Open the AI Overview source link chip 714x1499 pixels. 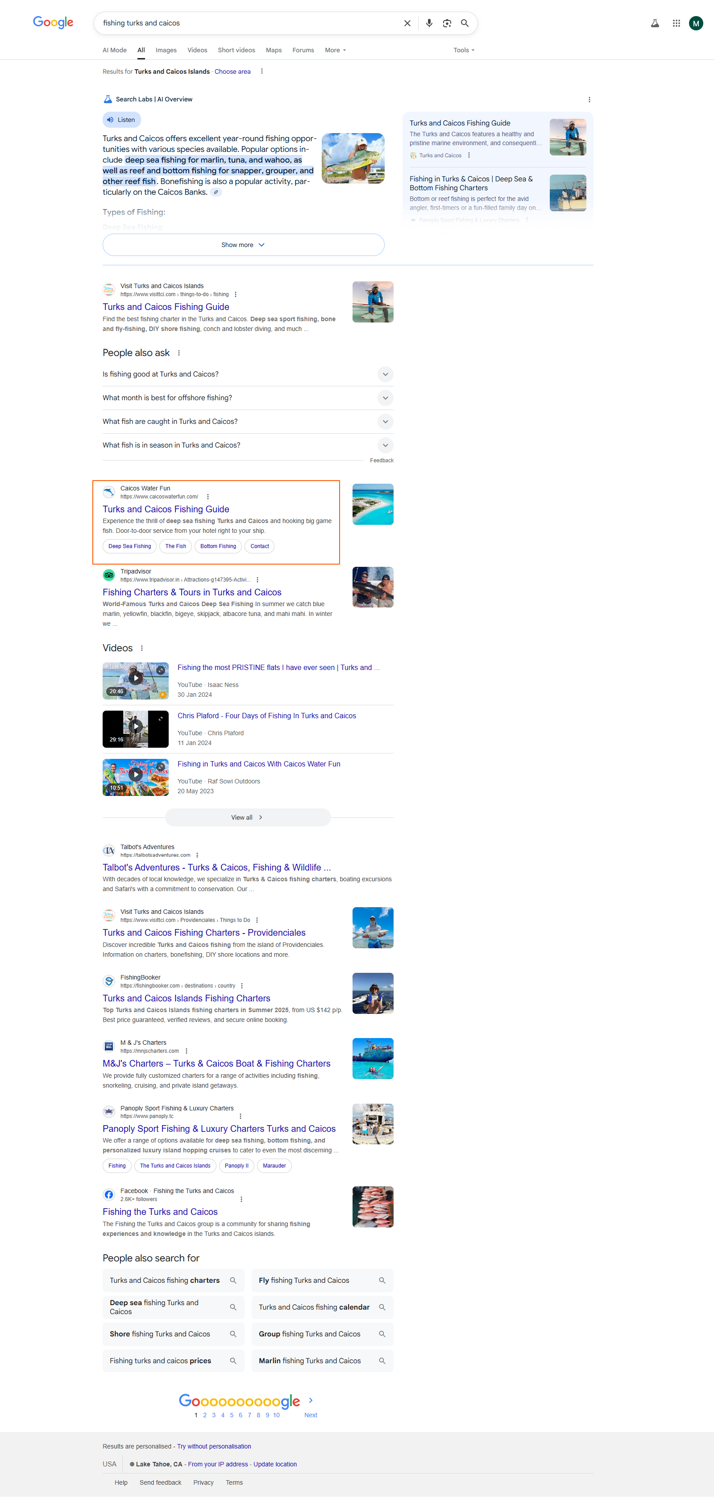[x=216, y=193]
